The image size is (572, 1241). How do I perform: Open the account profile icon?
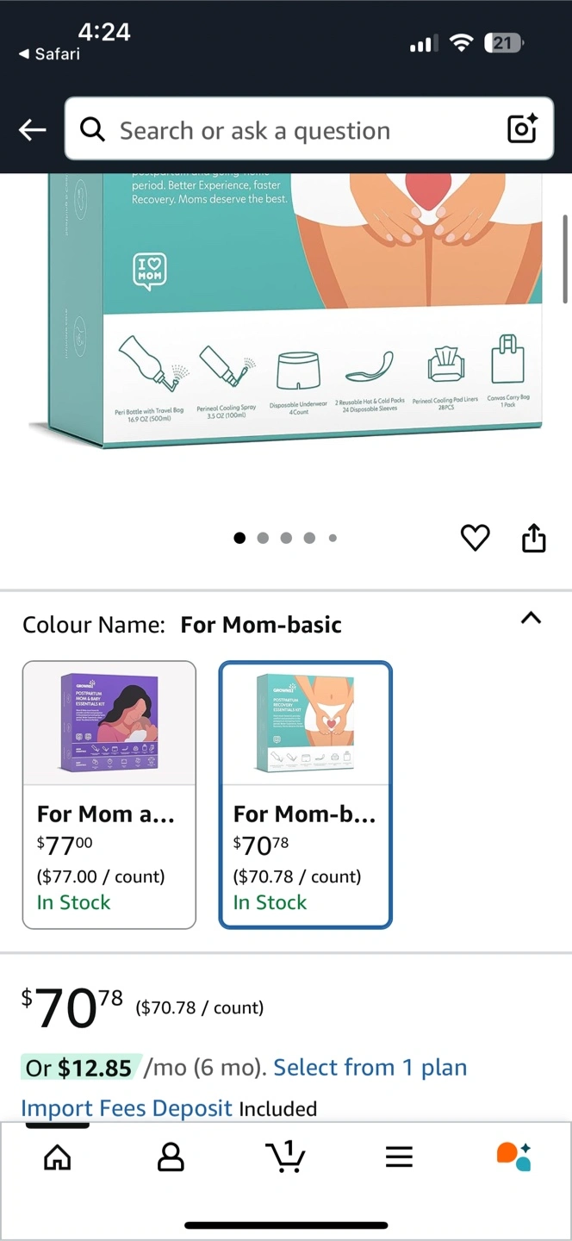click(171, 1157)
